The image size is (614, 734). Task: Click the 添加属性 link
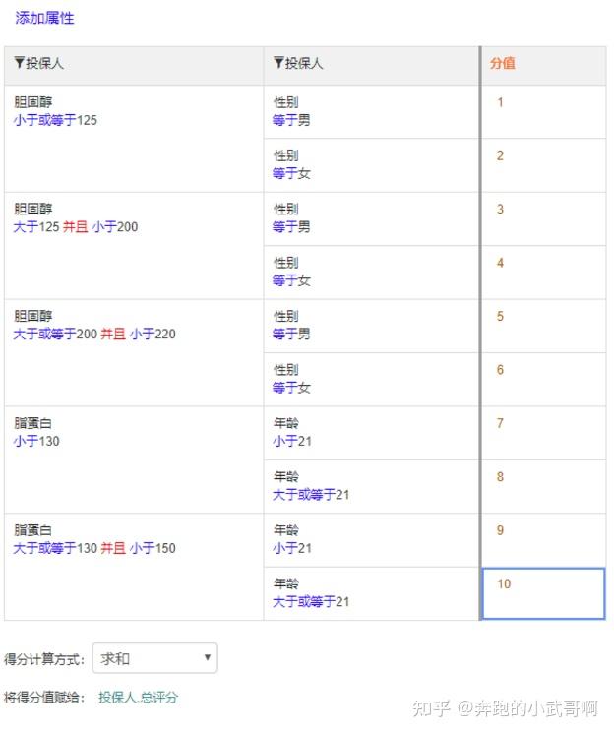tap(44, 19)
